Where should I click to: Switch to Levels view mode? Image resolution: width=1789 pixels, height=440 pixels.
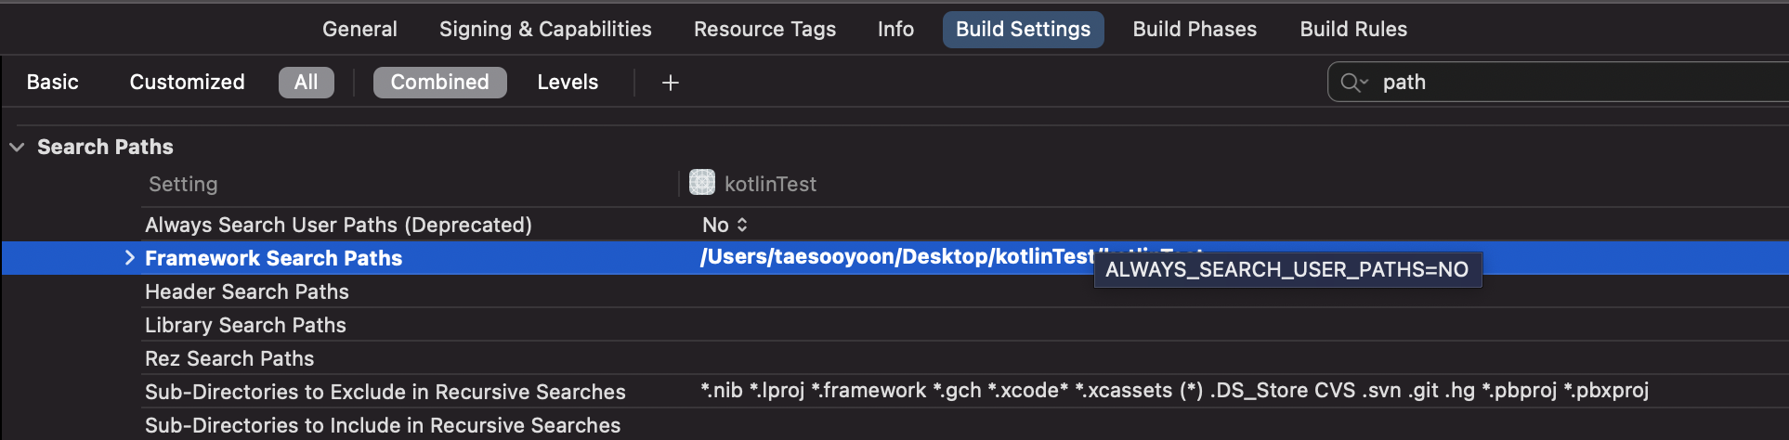[x=568, y=82]
